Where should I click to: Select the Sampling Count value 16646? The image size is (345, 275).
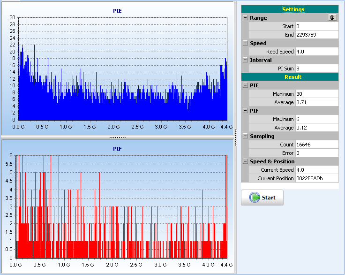(316, 145)
